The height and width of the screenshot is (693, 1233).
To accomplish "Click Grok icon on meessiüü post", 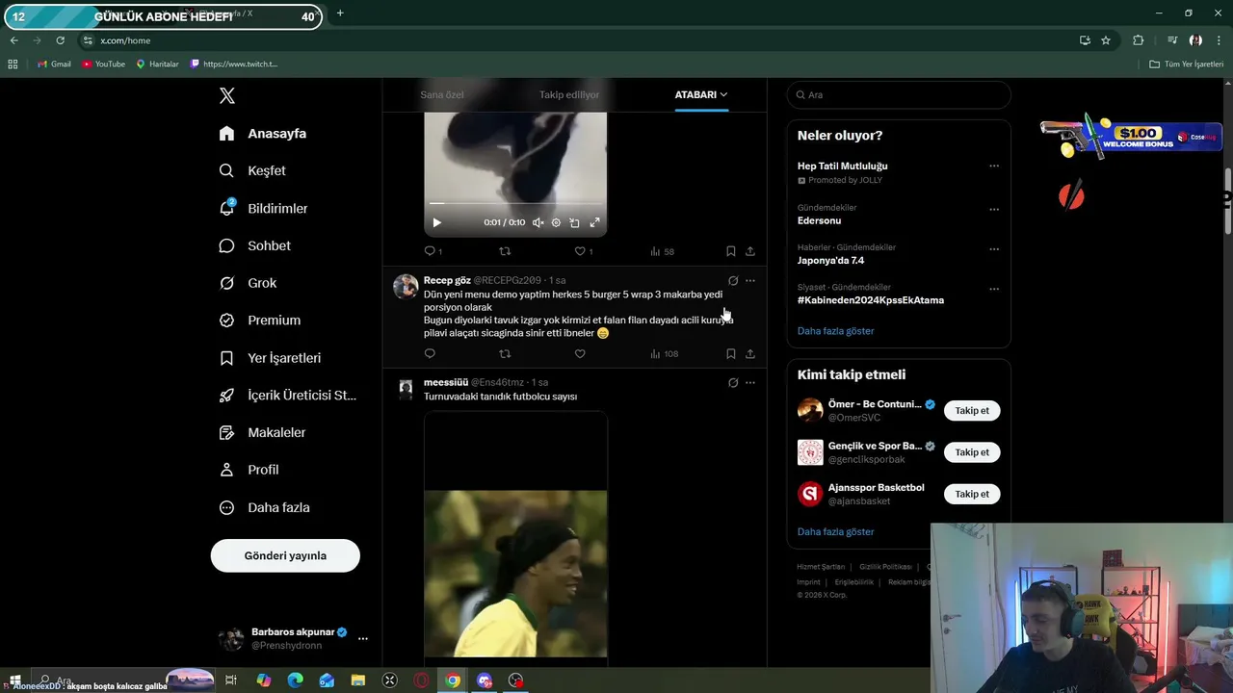I will pos(733,383).
